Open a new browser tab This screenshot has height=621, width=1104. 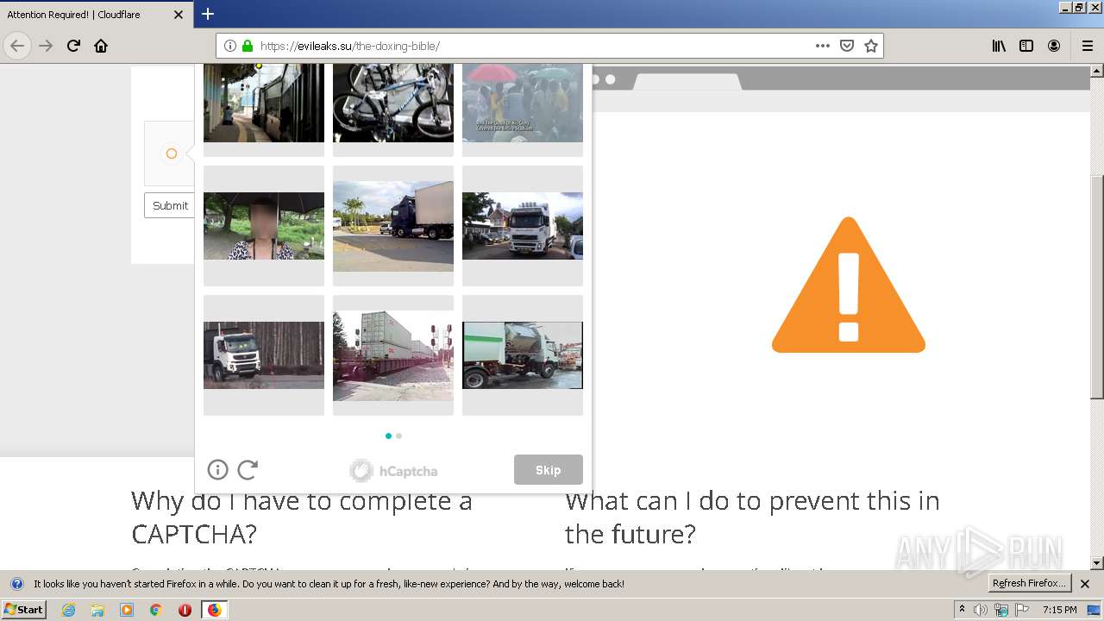tap(208, 14)
